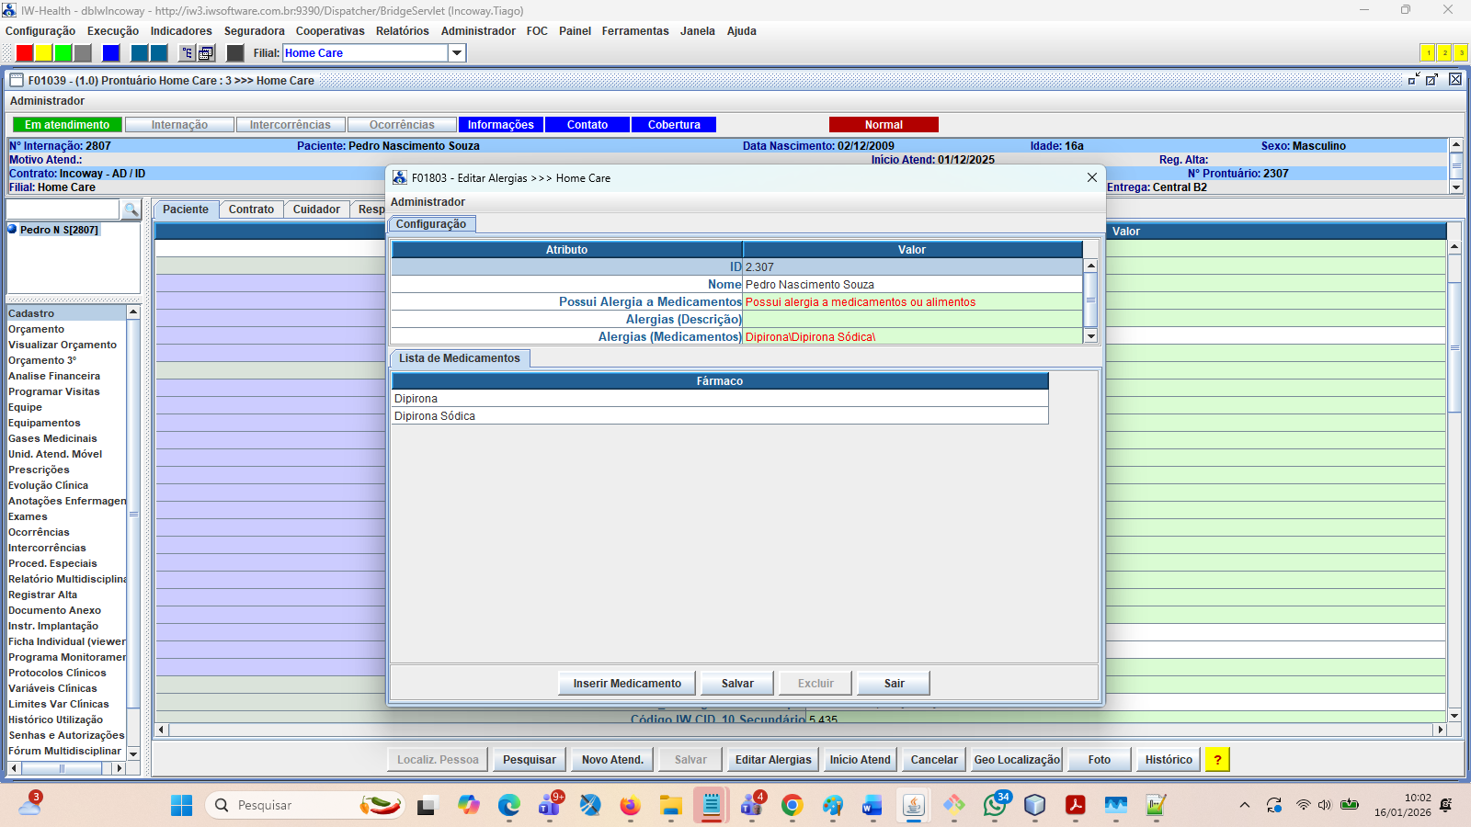
Task: Click the inner window restore-out icon
Action: click(1431, 80)
